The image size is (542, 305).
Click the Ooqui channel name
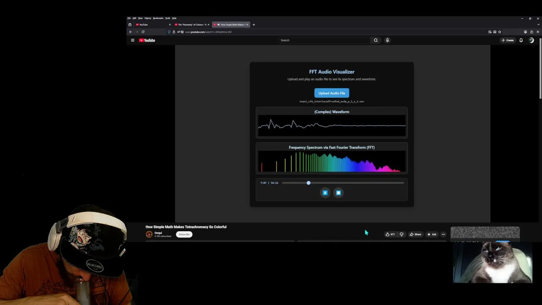pos(158,233)
